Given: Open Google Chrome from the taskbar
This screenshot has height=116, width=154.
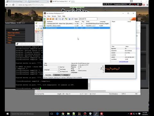Looking at the screenshot, I should click(63, 114).
